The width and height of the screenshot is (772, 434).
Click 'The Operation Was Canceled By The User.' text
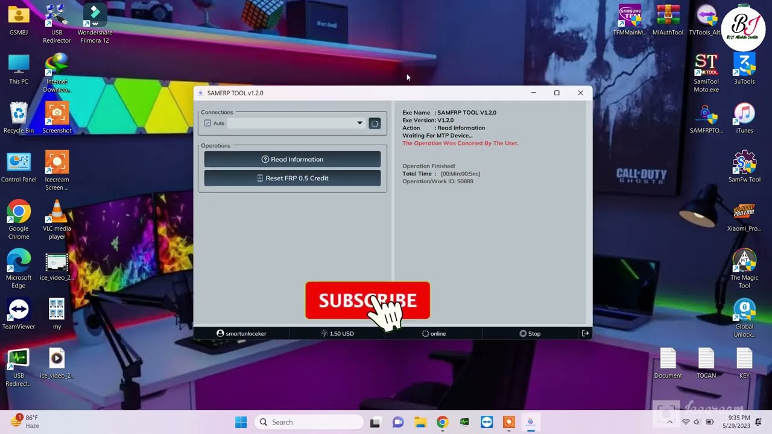click(460, 143)
